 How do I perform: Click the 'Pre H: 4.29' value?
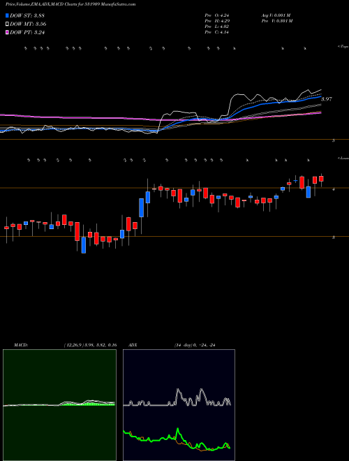coord(217,21)
